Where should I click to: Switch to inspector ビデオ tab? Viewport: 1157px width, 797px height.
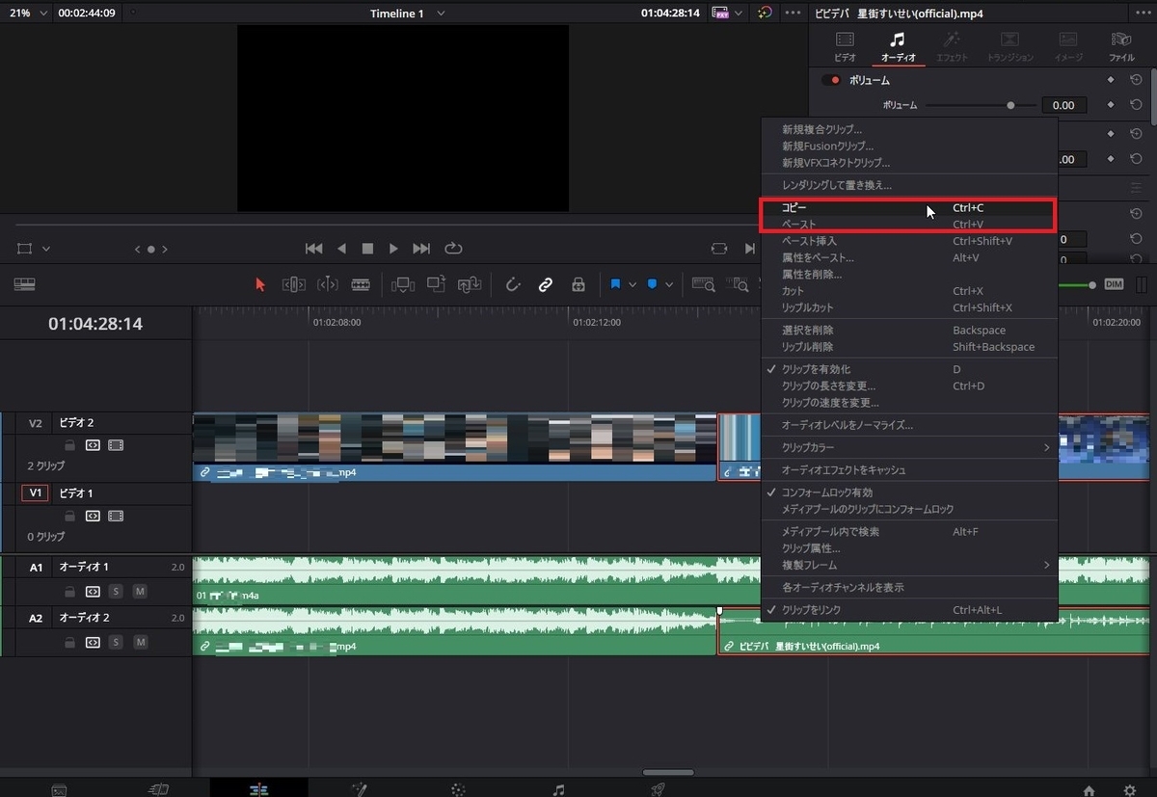845,45
